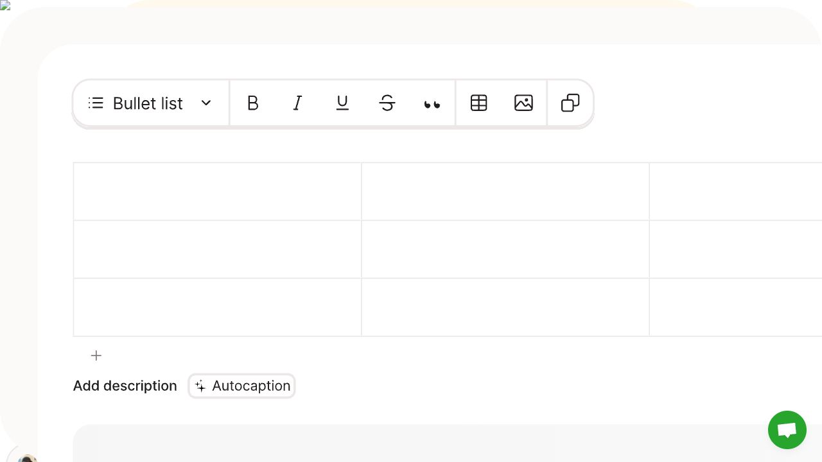The width and height of the screenshot is (822, 462).
Task: Click the Add description text
Action: [x=125, y=386]
